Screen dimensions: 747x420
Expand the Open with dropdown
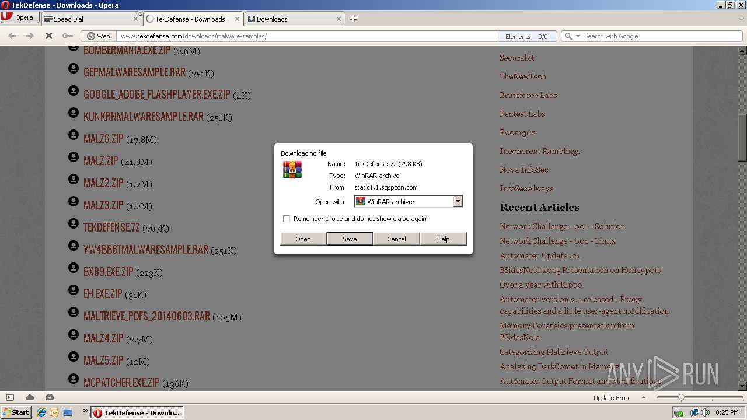pyautogui.click(x=458, y=201)
